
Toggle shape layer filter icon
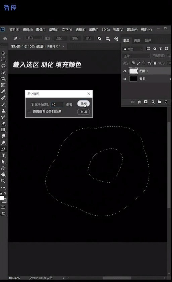click(166, 49)
